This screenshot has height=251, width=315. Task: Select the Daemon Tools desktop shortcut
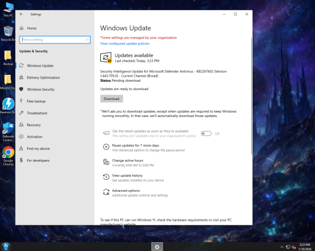8,106
